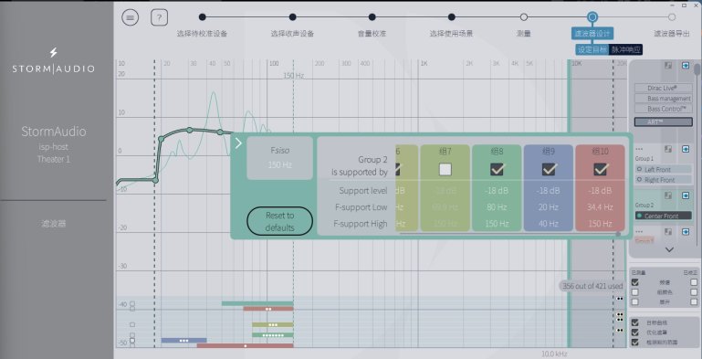Image resolution: width=702 pixels, height=359 pixels.
Task: Click the Fsiso 150 Hz box
Action: [x=280, y=158]
